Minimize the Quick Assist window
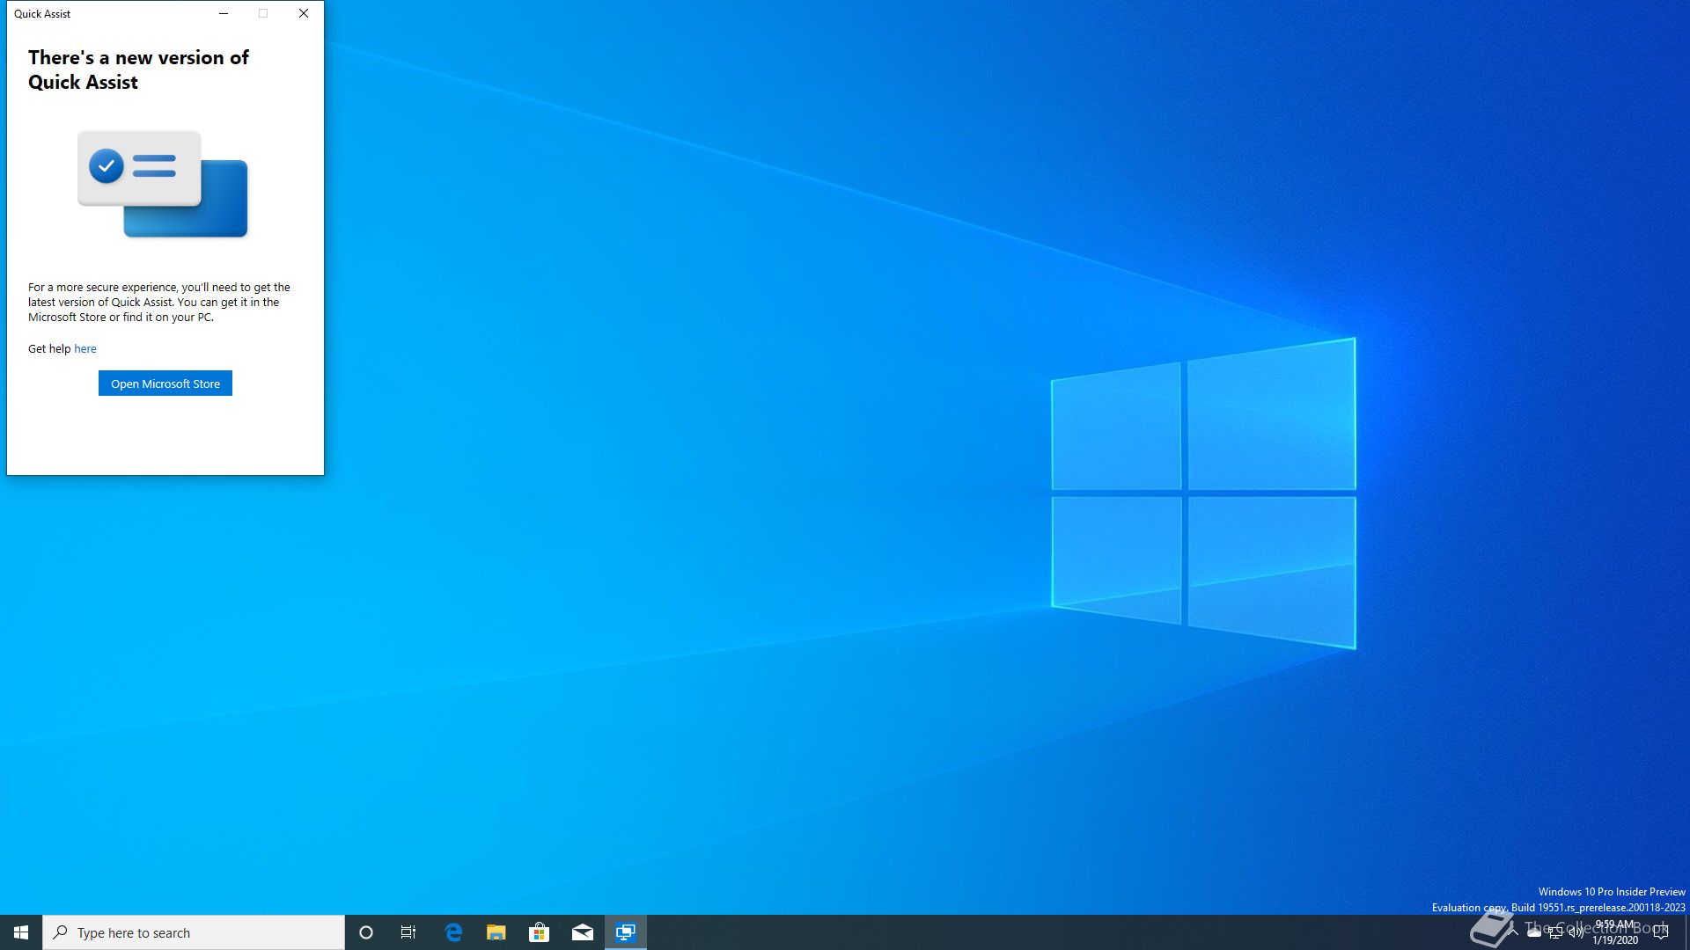 click(224, 13)
